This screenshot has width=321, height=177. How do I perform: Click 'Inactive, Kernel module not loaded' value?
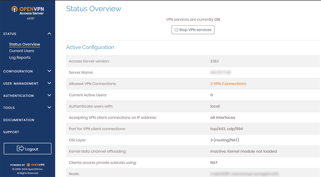pyautogui.click(x=244, y=151)
